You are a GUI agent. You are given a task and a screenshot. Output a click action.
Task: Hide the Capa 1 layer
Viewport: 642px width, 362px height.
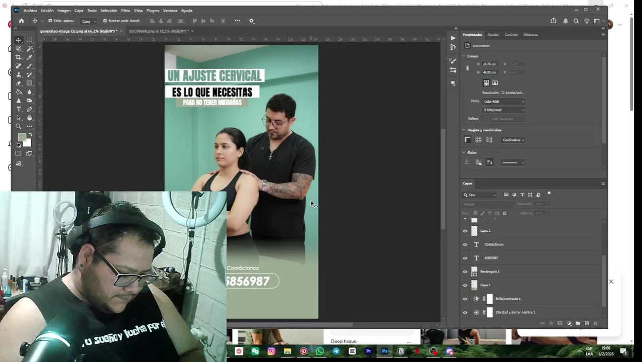pyautogui.click(x=465, y=285)
